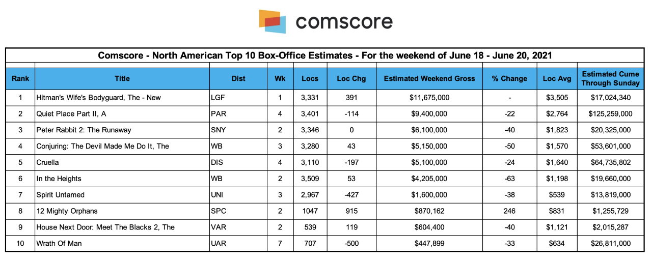
Task: Select the 12 Mighty Orphans cell
Action: (122, 211)
